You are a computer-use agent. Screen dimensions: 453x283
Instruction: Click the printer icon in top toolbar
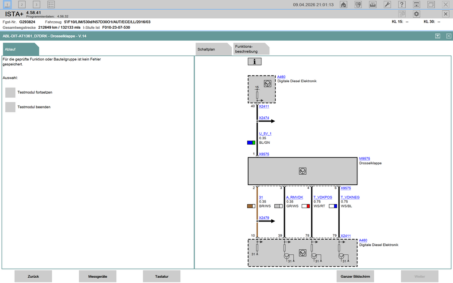pyautogui.click(x=372, y=4)
